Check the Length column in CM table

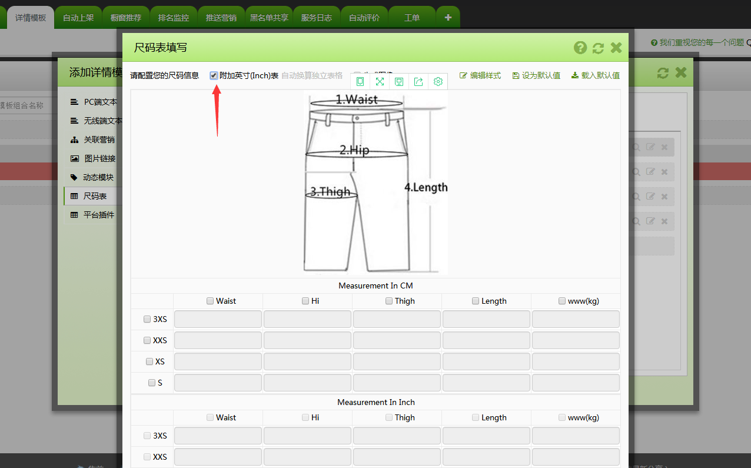[x=476, y=301]
